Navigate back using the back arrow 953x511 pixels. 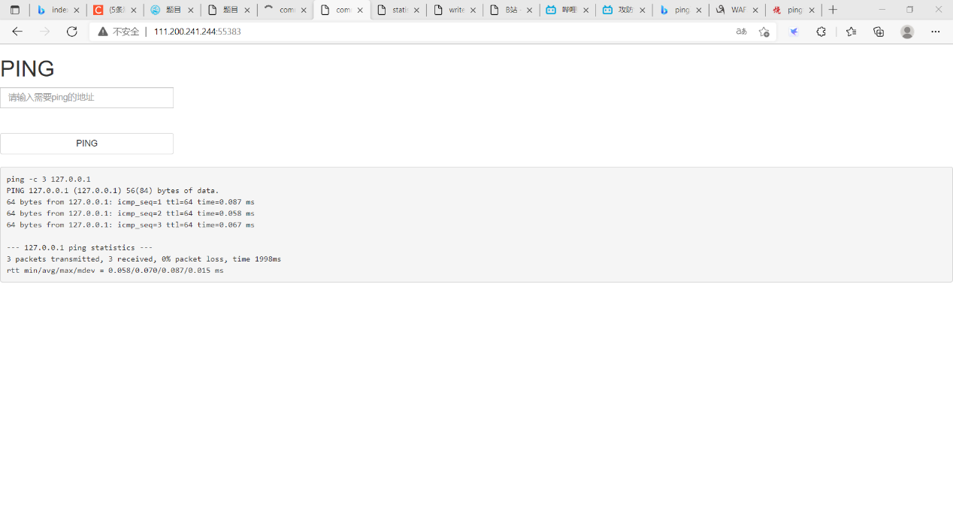pyautogui.click(x=17, y=32)
